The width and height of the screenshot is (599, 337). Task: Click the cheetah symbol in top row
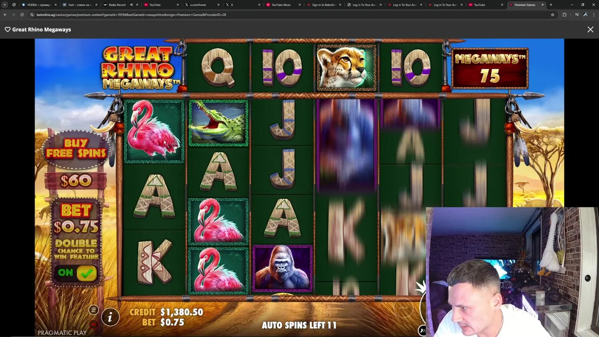(x=346, y=68)
